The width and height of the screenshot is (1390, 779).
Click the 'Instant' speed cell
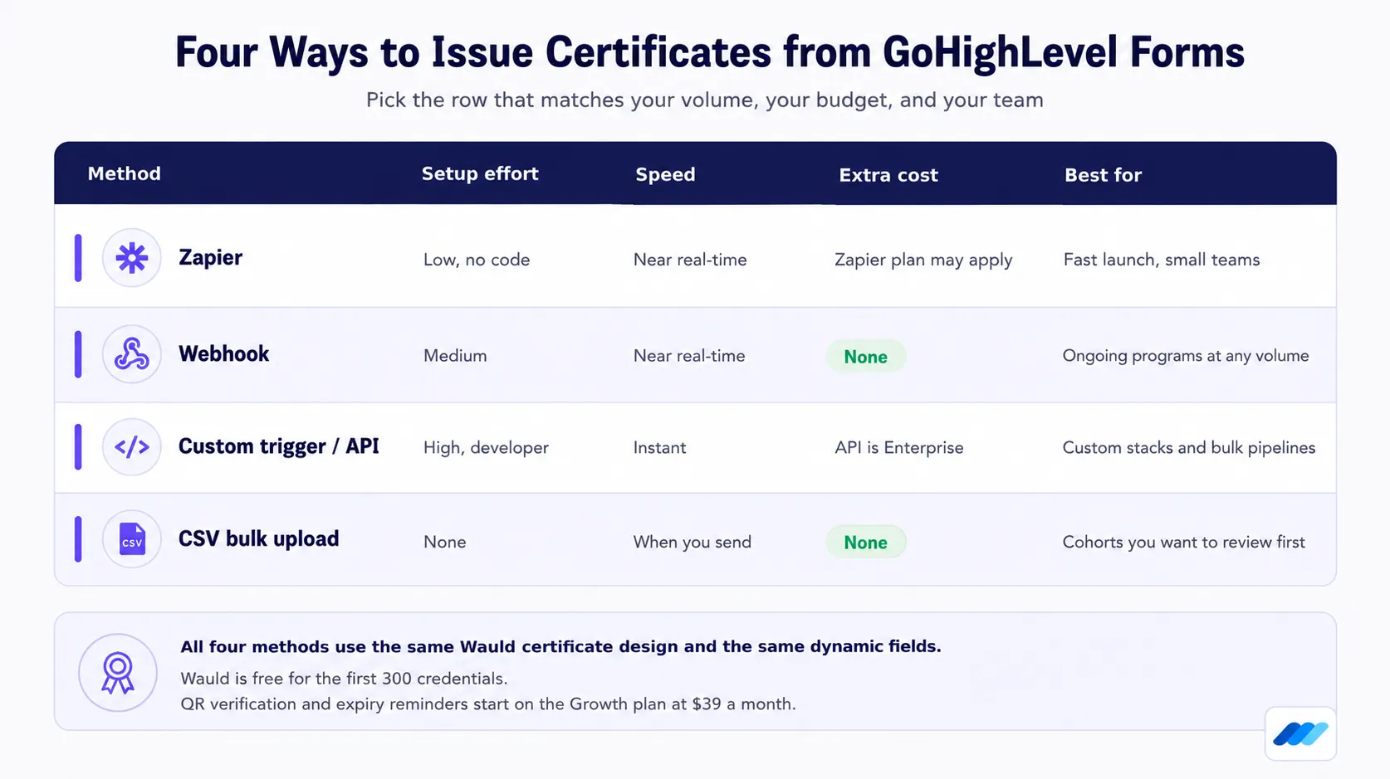coord(659,448)
